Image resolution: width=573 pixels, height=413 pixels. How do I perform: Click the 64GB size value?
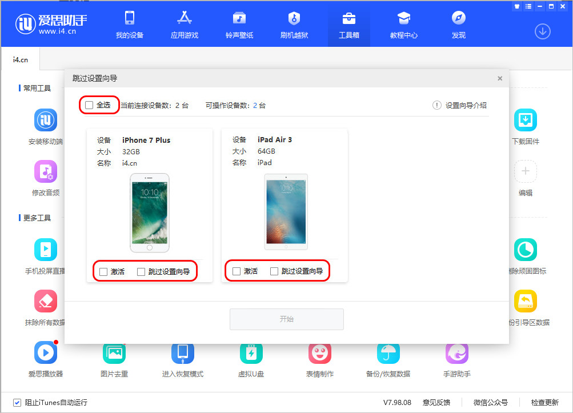[266, 151]
